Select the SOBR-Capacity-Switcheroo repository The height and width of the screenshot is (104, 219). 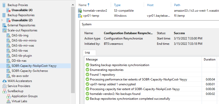coord(30,71)
